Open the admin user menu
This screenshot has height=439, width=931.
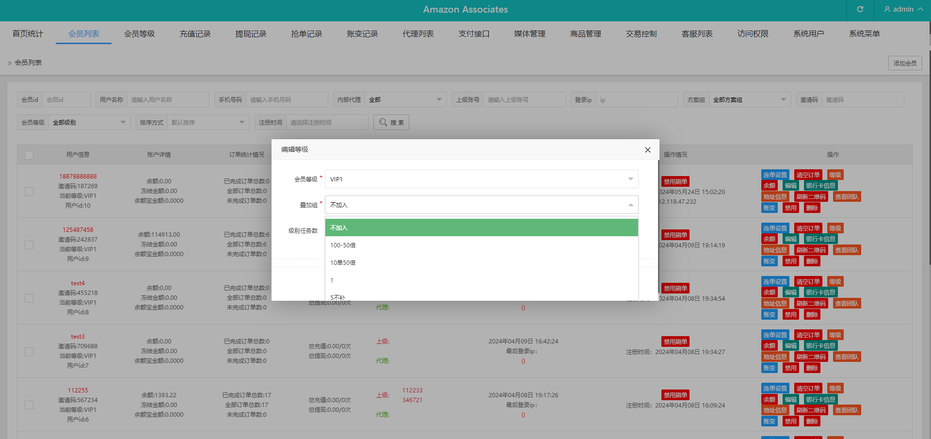click(x=903, y=9)
